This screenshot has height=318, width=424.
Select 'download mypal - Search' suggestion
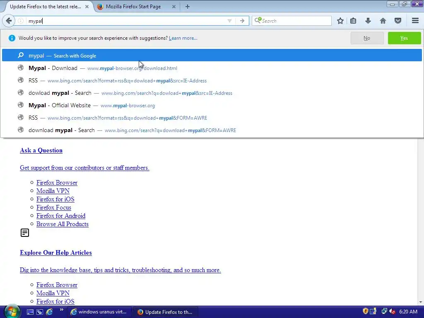coord(212,130)
